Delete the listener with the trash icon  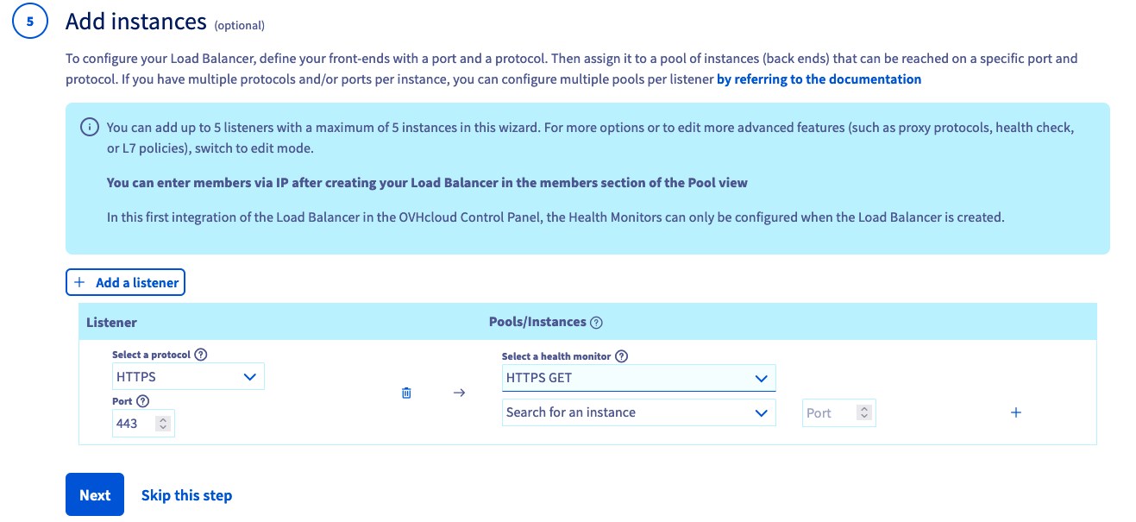[406, 393]
